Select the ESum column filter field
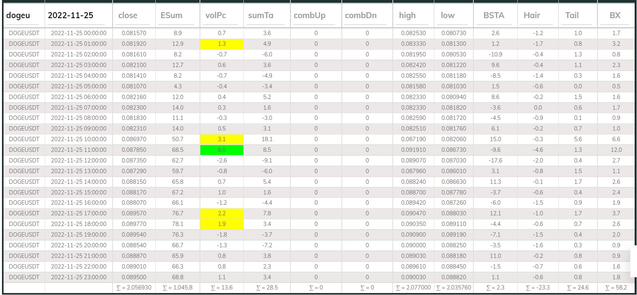637x295 pixels. pyautogui.click(x=177, y=16)
